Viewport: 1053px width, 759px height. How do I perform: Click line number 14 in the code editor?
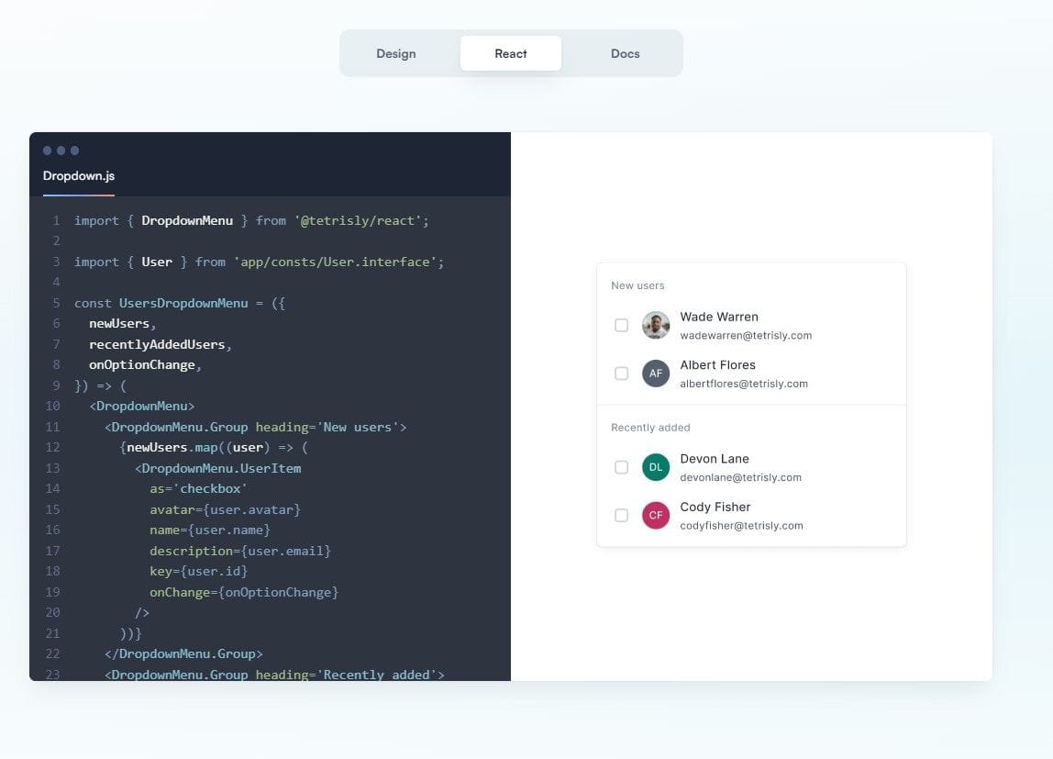tap(51, 488)
